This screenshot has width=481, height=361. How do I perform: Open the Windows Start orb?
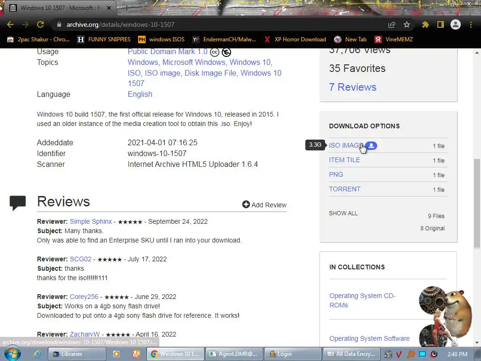point(13,353)
